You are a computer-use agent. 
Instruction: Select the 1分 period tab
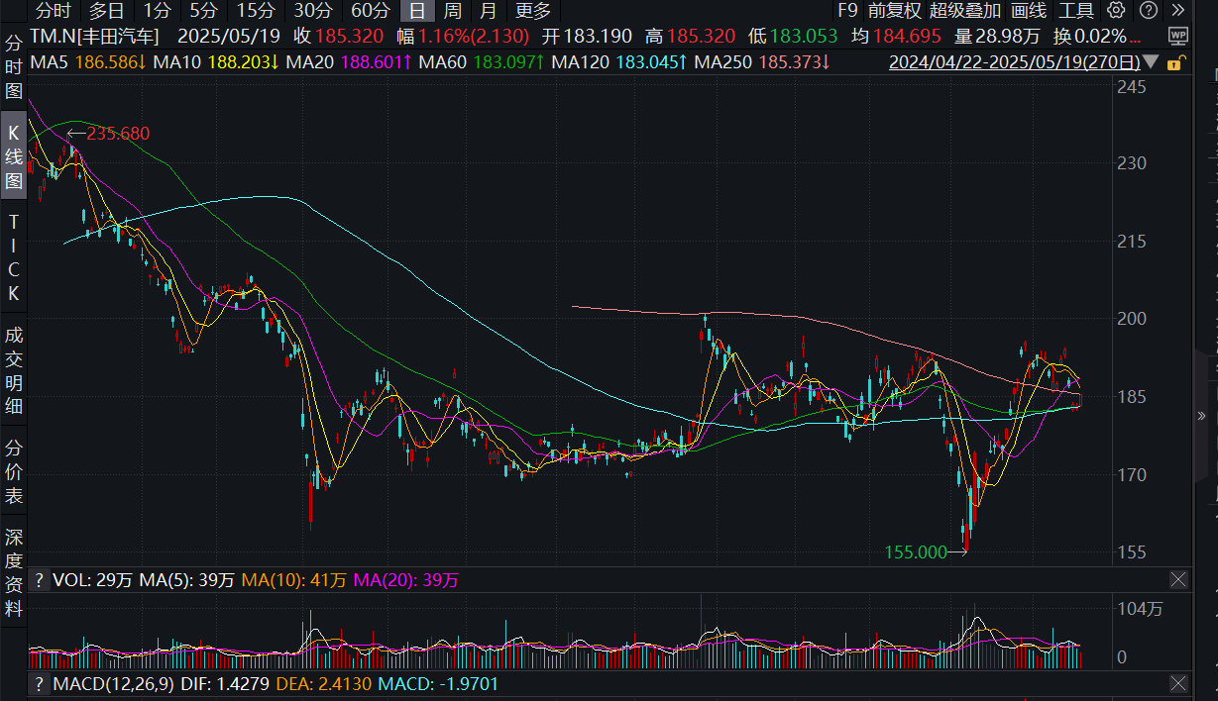point(157,11)
